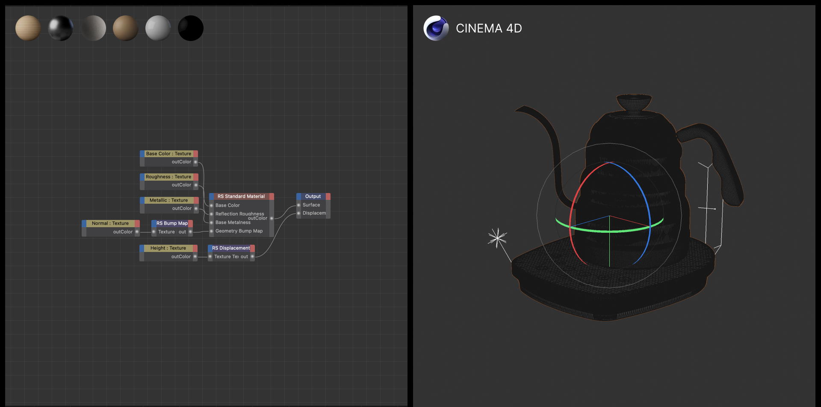Select the light wood material sphere
The height and width of the screenshot is (407, 821).
(28, 28)
